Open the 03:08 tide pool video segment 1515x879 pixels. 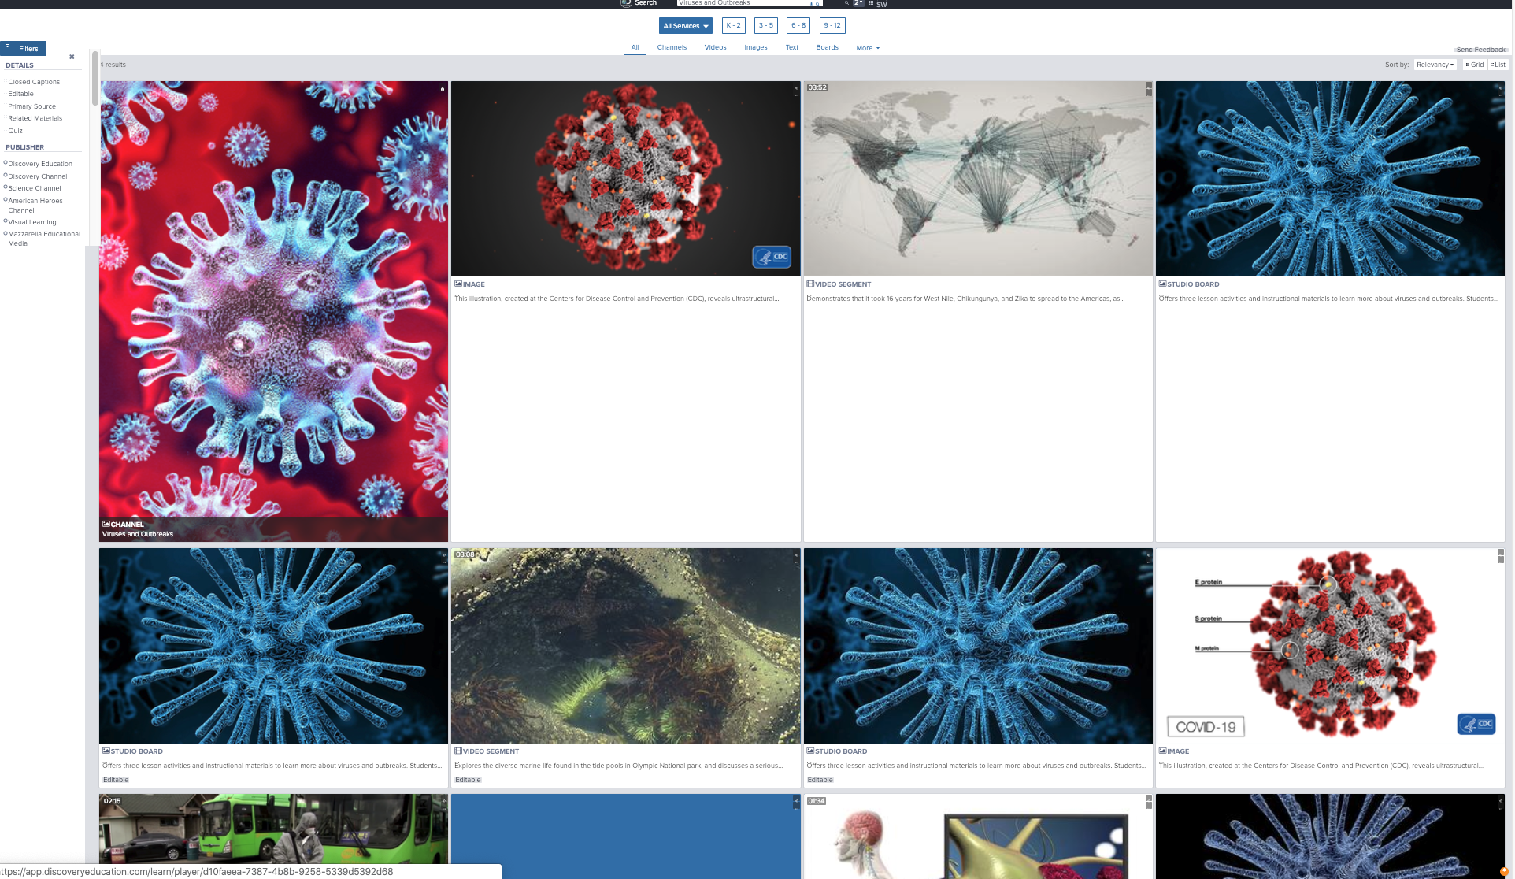pos(625,646)
